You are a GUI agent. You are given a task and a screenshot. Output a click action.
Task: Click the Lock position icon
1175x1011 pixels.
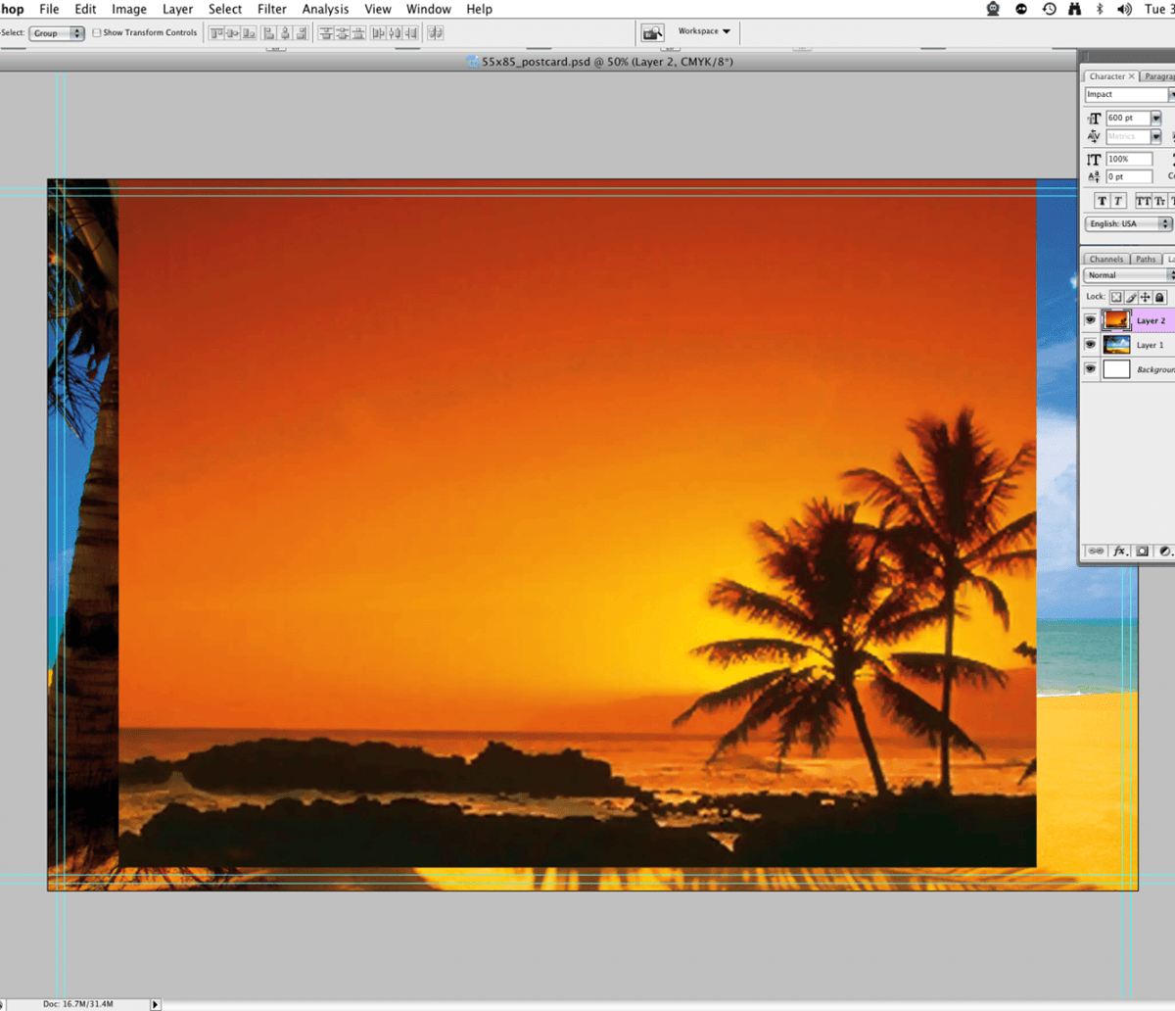[1145, 297]
